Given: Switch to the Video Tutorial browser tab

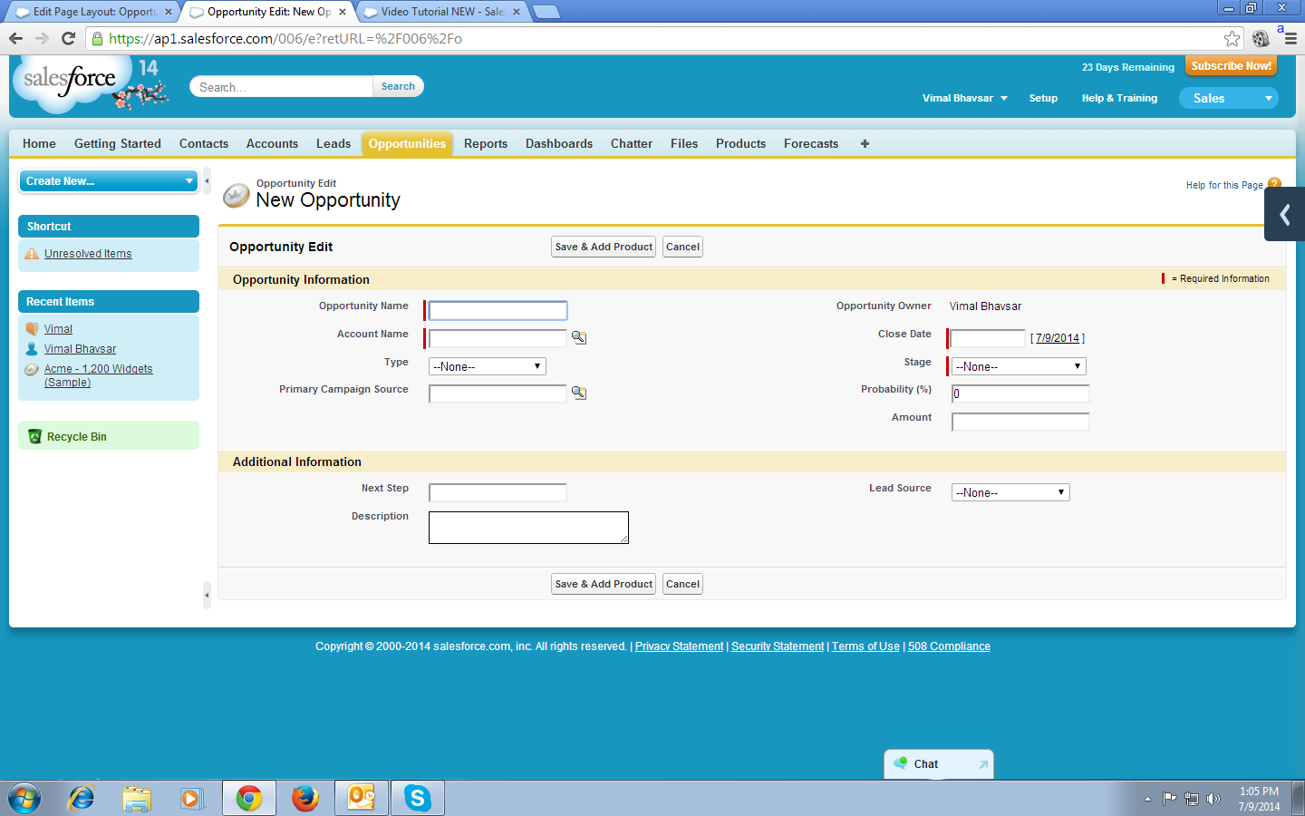Looking at the screenshot, I should coord(442,12).
